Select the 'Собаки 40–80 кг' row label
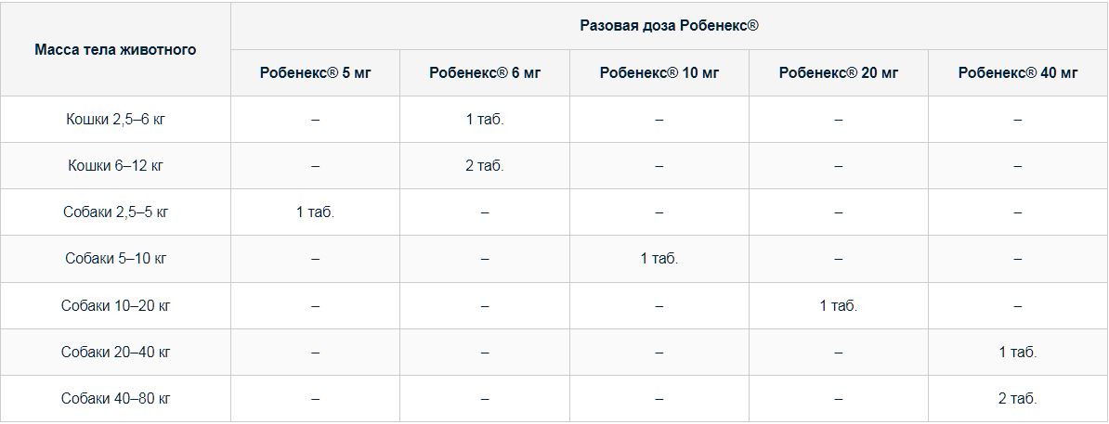Image resolution: width=1109 pixels, height=424 pixels. coord(115,399)
